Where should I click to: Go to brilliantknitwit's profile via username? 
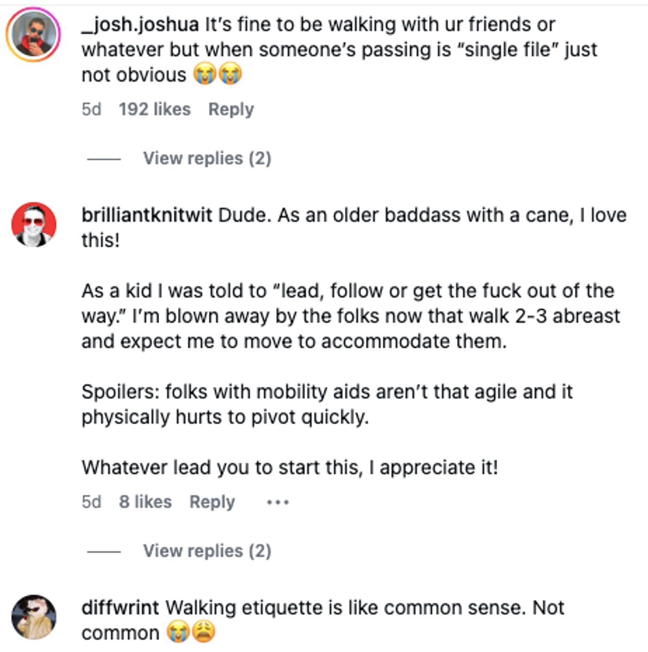(x=147, y=215)
